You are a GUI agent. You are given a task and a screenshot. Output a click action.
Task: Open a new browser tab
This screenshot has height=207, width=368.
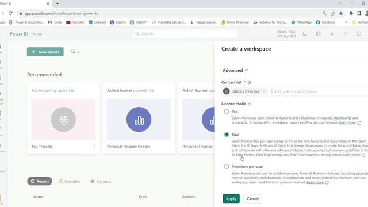[x=57, y=3]
